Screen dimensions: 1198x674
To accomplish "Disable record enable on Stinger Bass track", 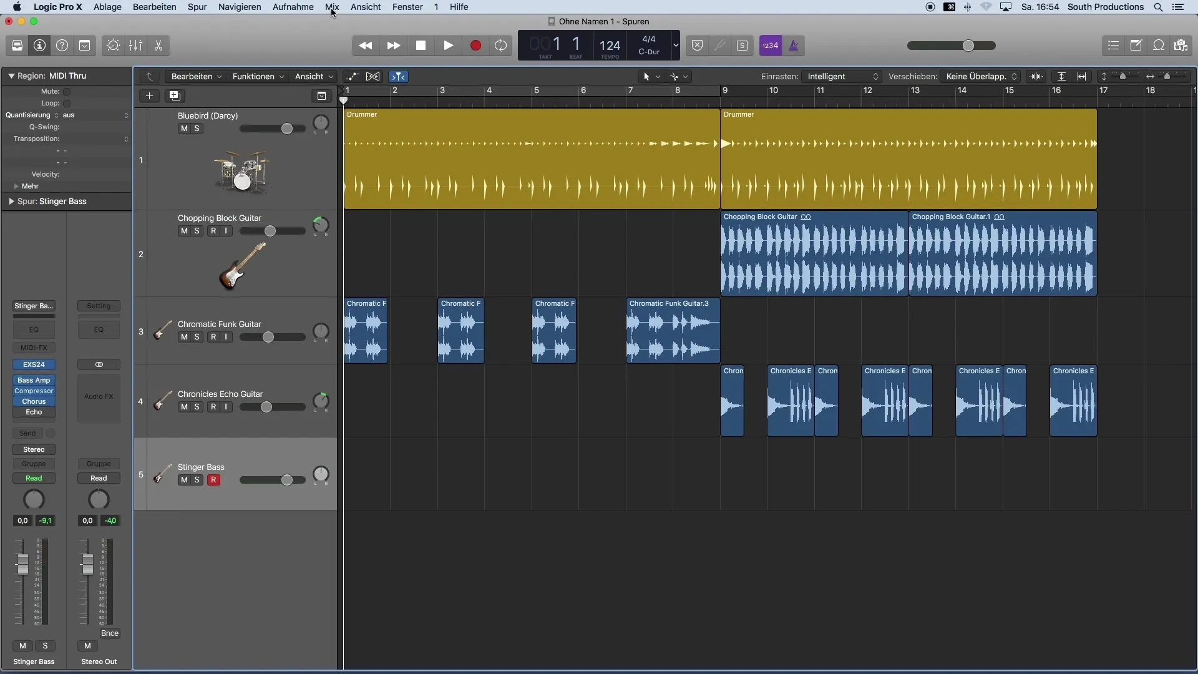I will click(x=213, y=480).
